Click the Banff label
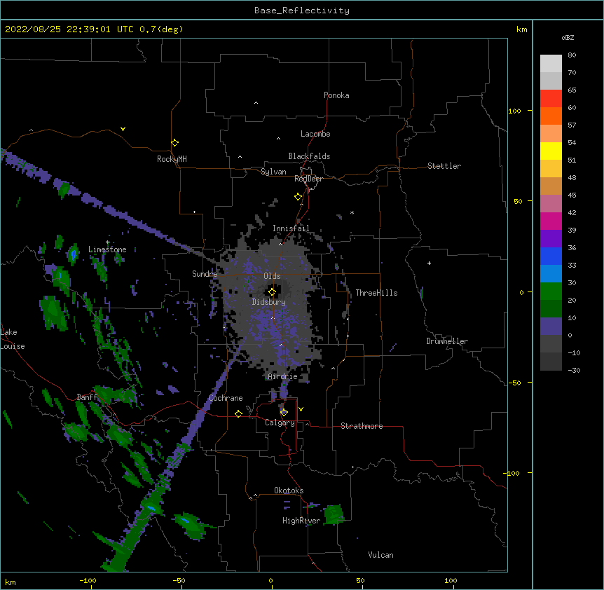The image size is (604, 590). click(87, 397)
